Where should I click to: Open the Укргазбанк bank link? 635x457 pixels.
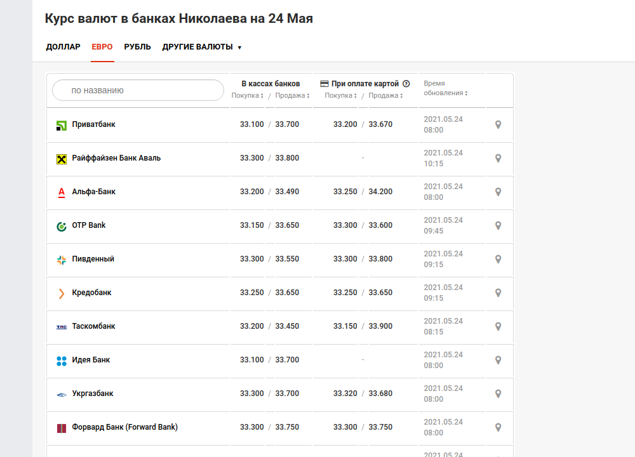click(92, 393)
